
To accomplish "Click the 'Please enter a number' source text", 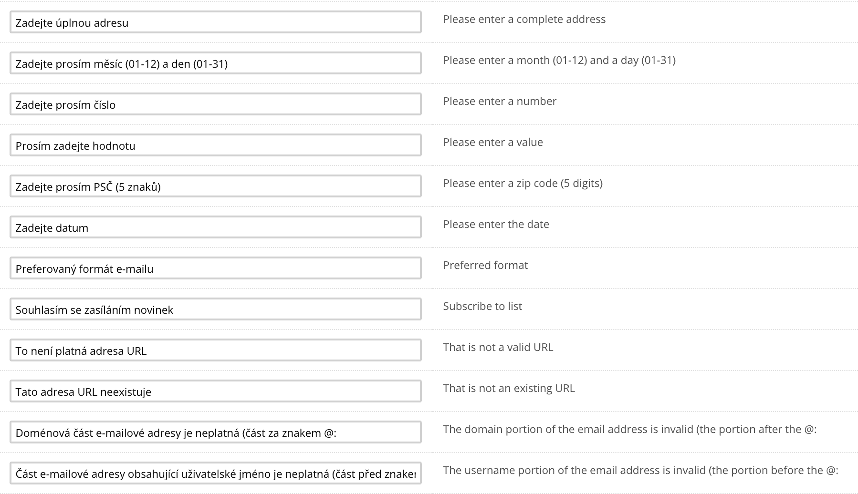I will [x=500, y=101].
